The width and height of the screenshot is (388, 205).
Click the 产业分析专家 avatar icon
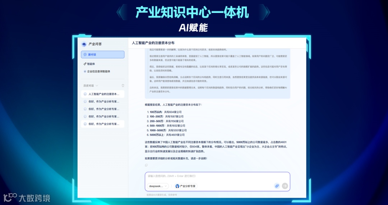[x=177, y=186]
